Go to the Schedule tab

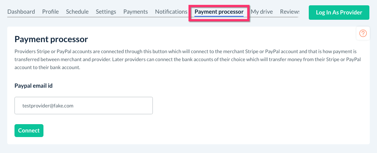pyautogui.click(x=77, y=11)
